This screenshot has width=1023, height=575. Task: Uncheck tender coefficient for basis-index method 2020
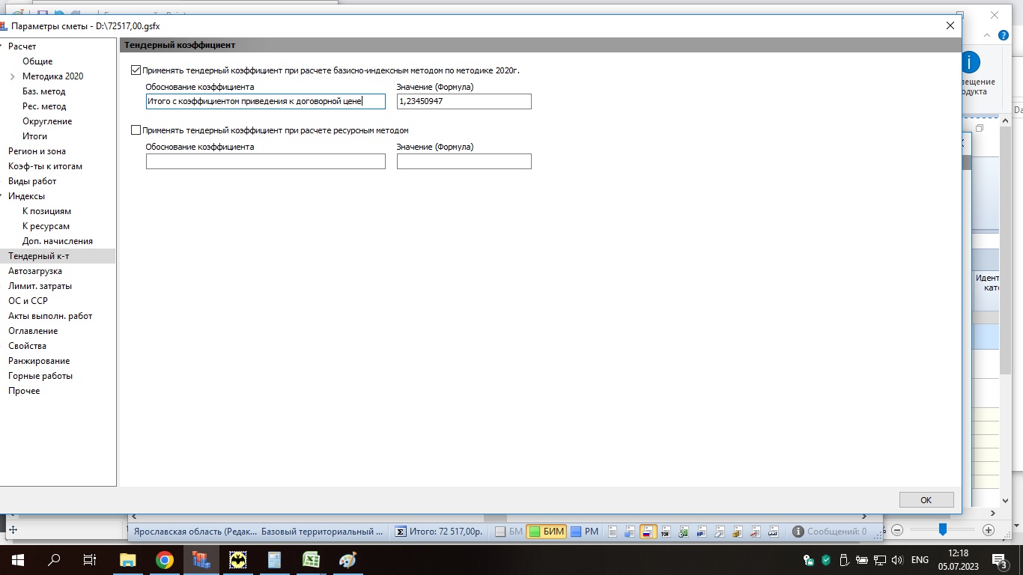tap(136, 70)
